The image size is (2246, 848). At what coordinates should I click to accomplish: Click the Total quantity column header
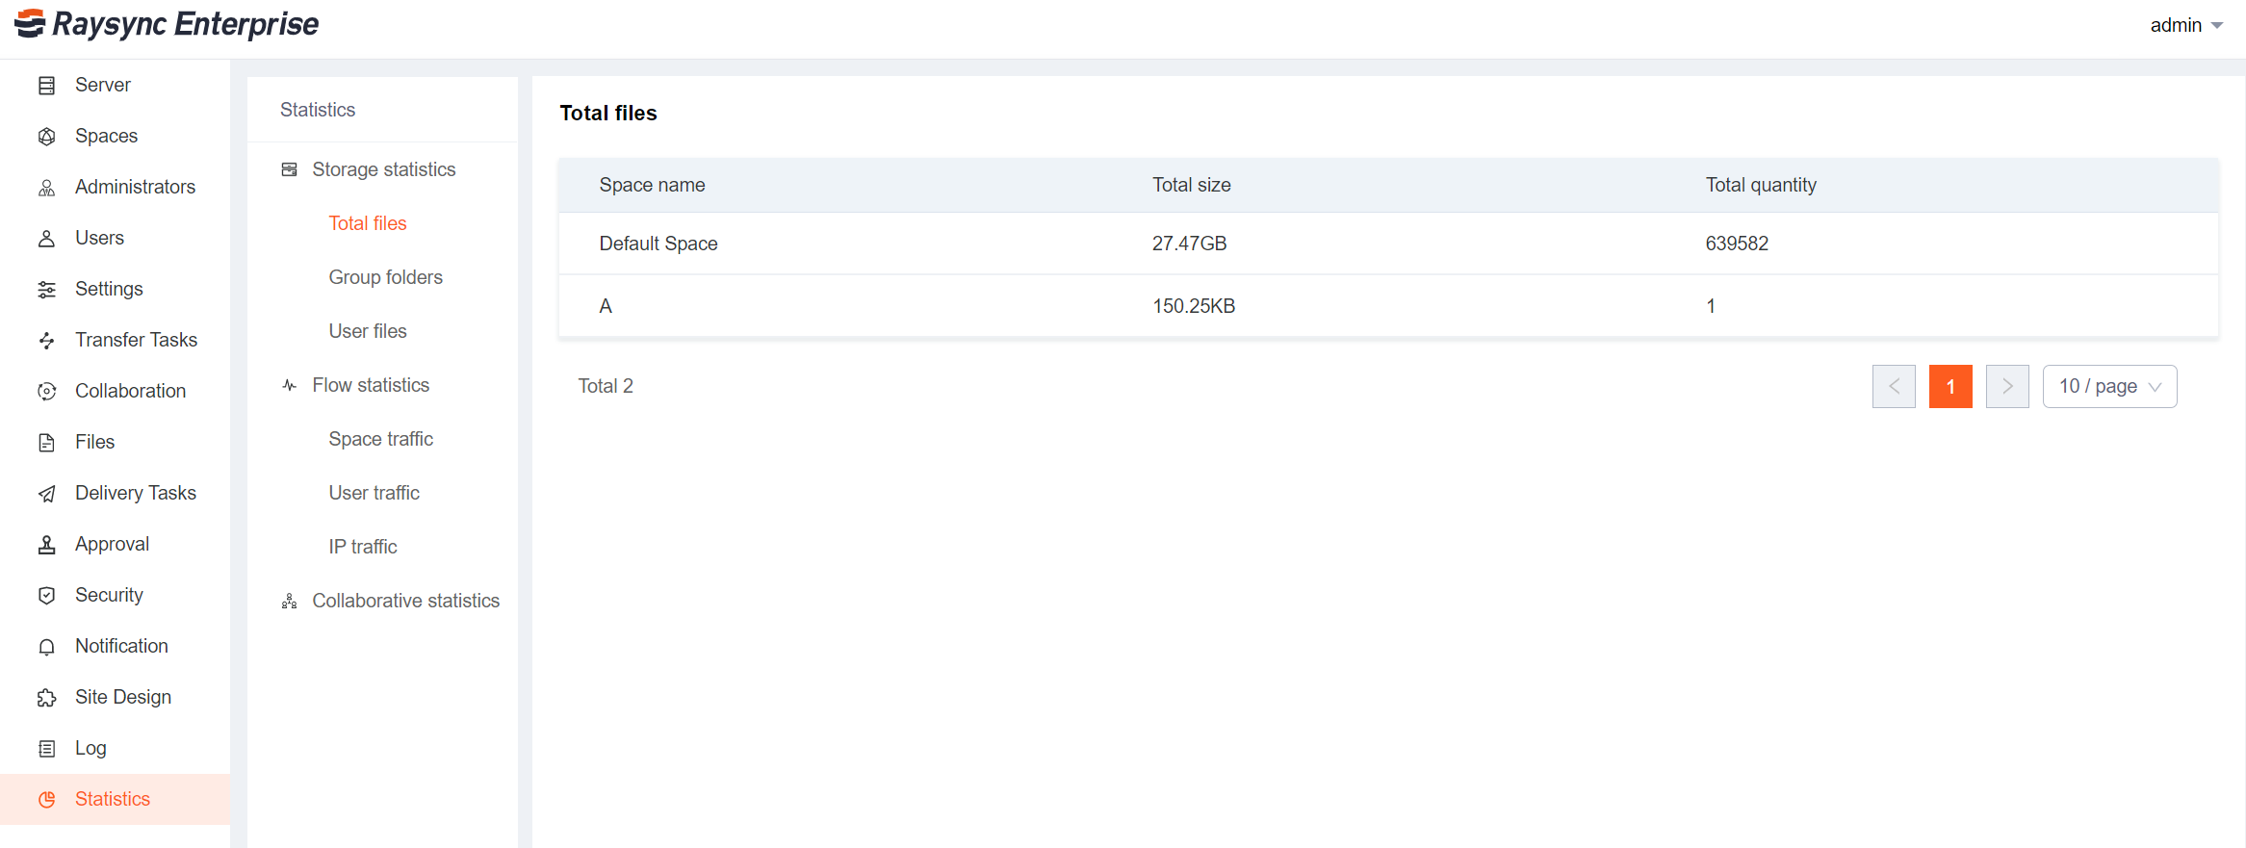pyautogui.click(x=1761, y=185)
